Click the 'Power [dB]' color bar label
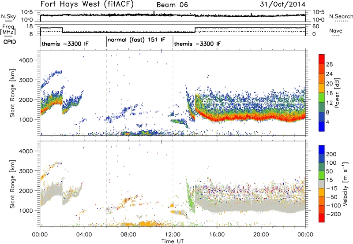 click(337, 93)
